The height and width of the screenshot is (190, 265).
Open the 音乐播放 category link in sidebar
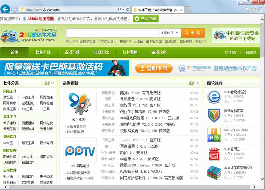tap(10, 123)
